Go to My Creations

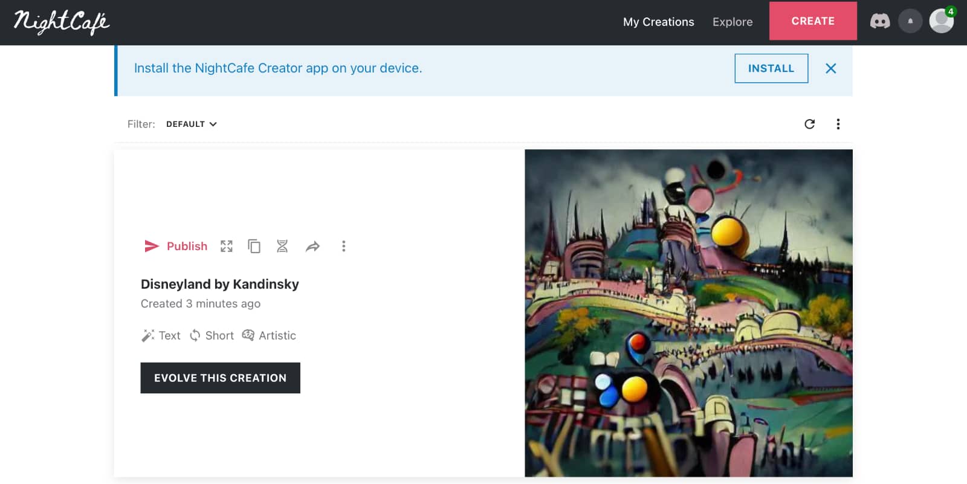pos(658,22)
